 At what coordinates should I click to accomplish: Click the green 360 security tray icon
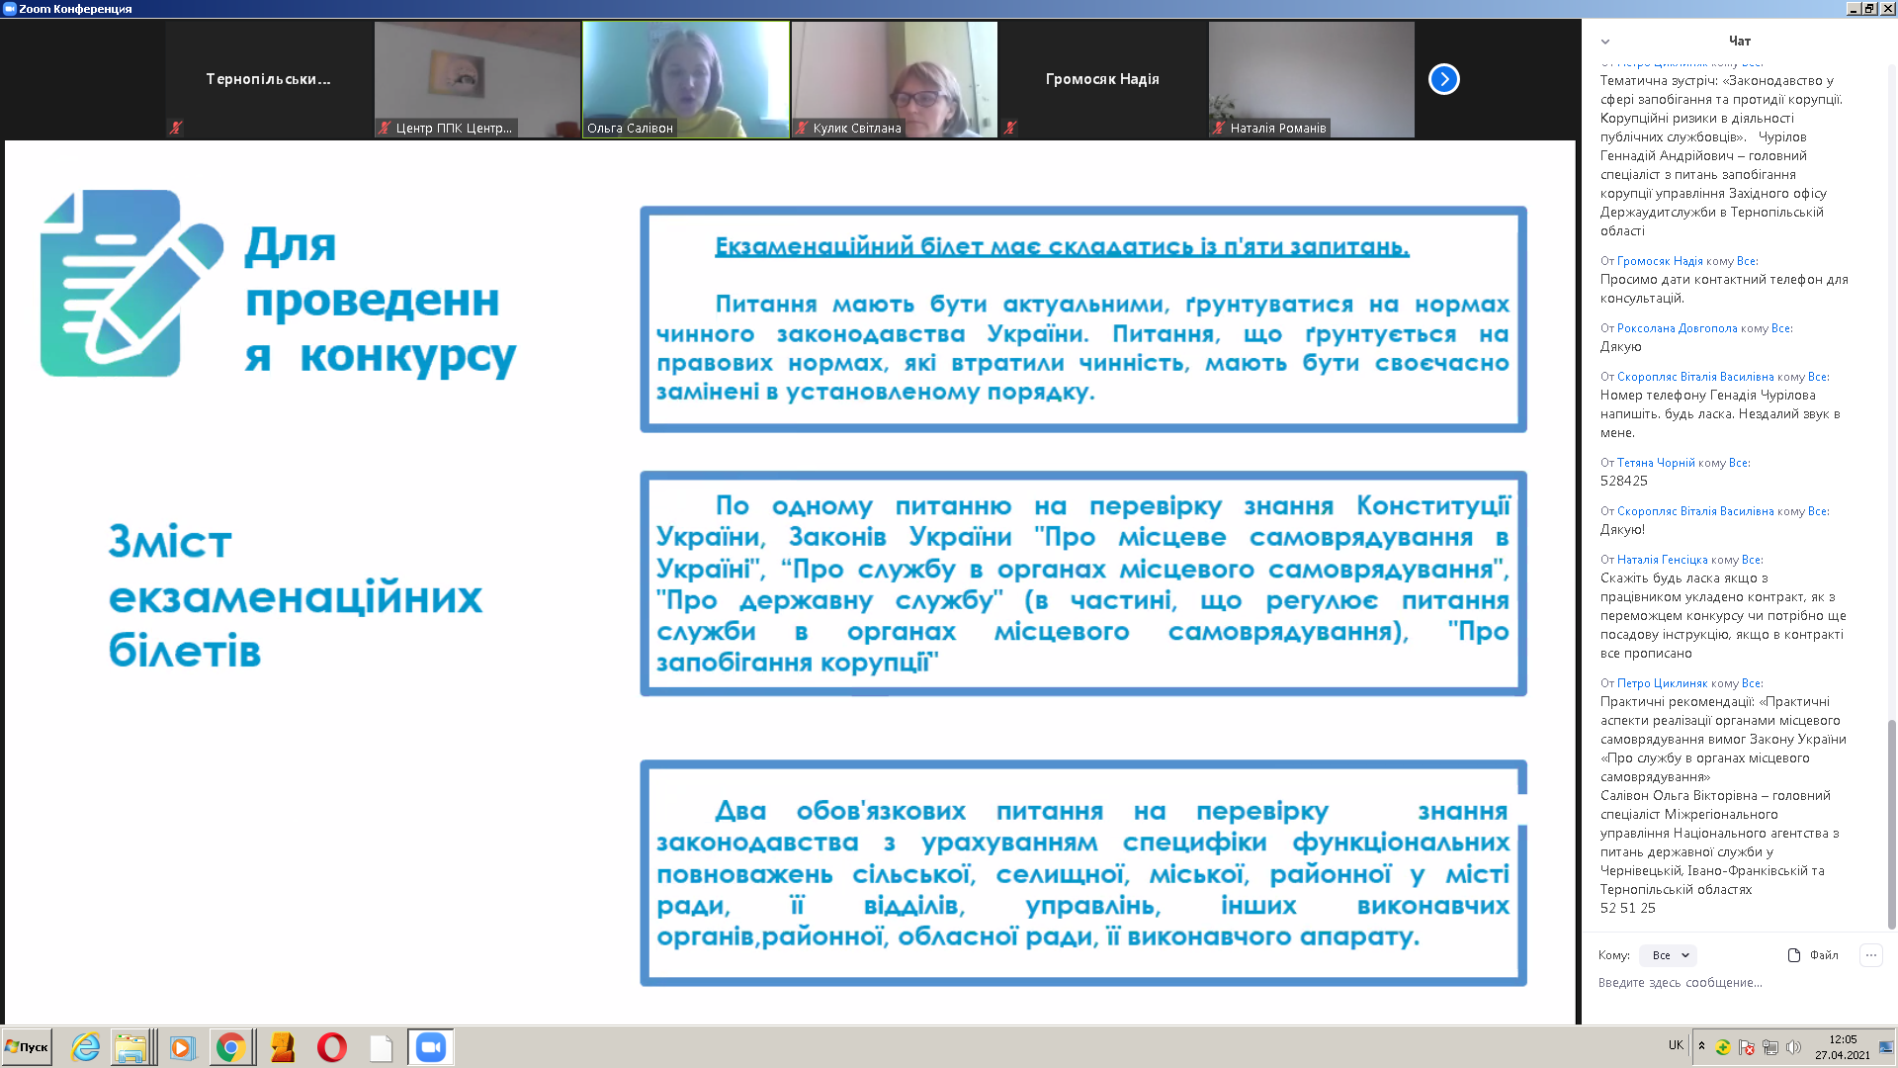pyautogui.click(x=1723, y=1047)
